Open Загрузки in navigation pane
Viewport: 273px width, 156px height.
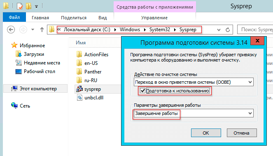pyautogui.click(x=34, y=54)
